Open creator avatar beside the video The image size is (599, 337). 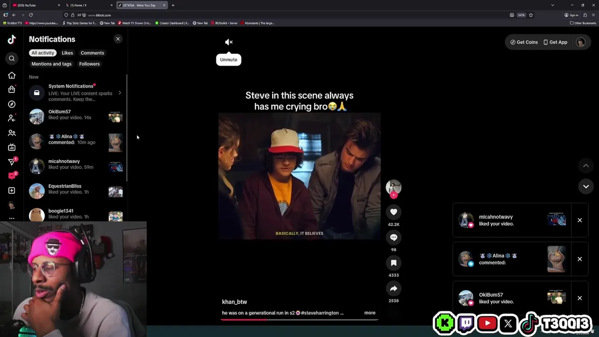coord(394,187)
